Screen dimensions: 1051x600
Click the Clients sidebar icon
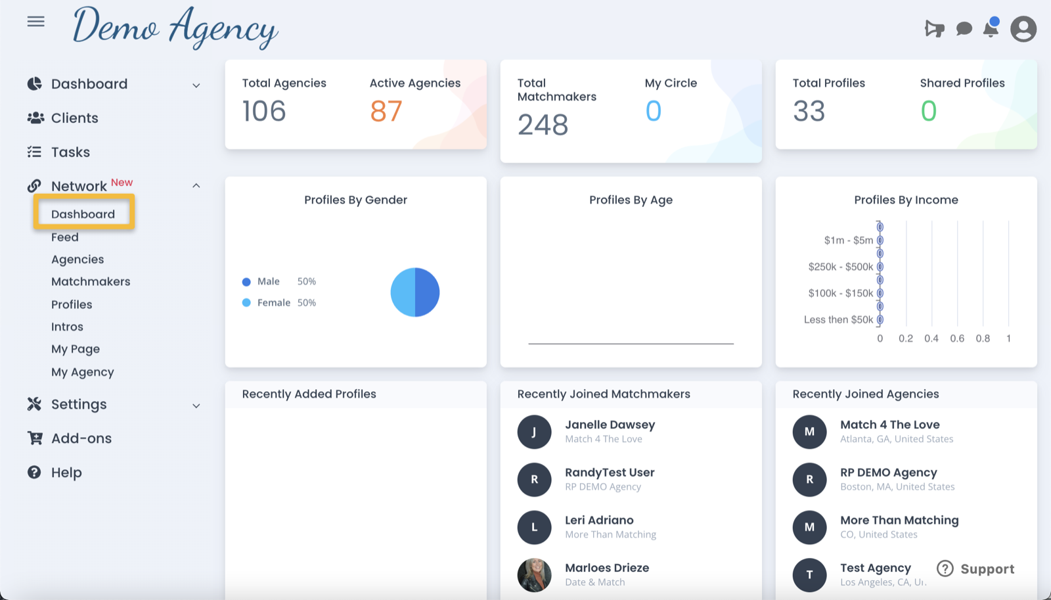pos(35,118)
